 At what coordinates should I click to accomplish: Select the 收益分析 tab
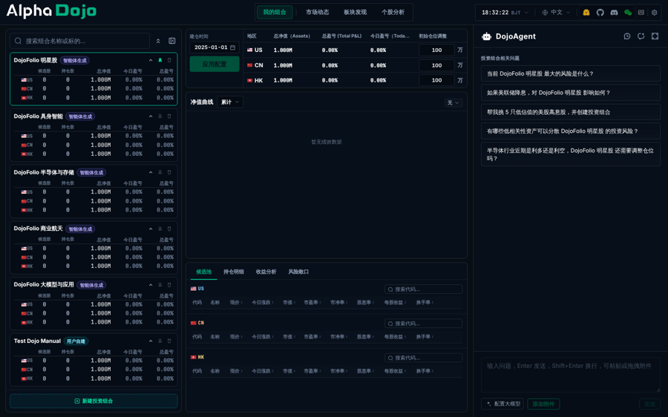[x=266, y=272]
